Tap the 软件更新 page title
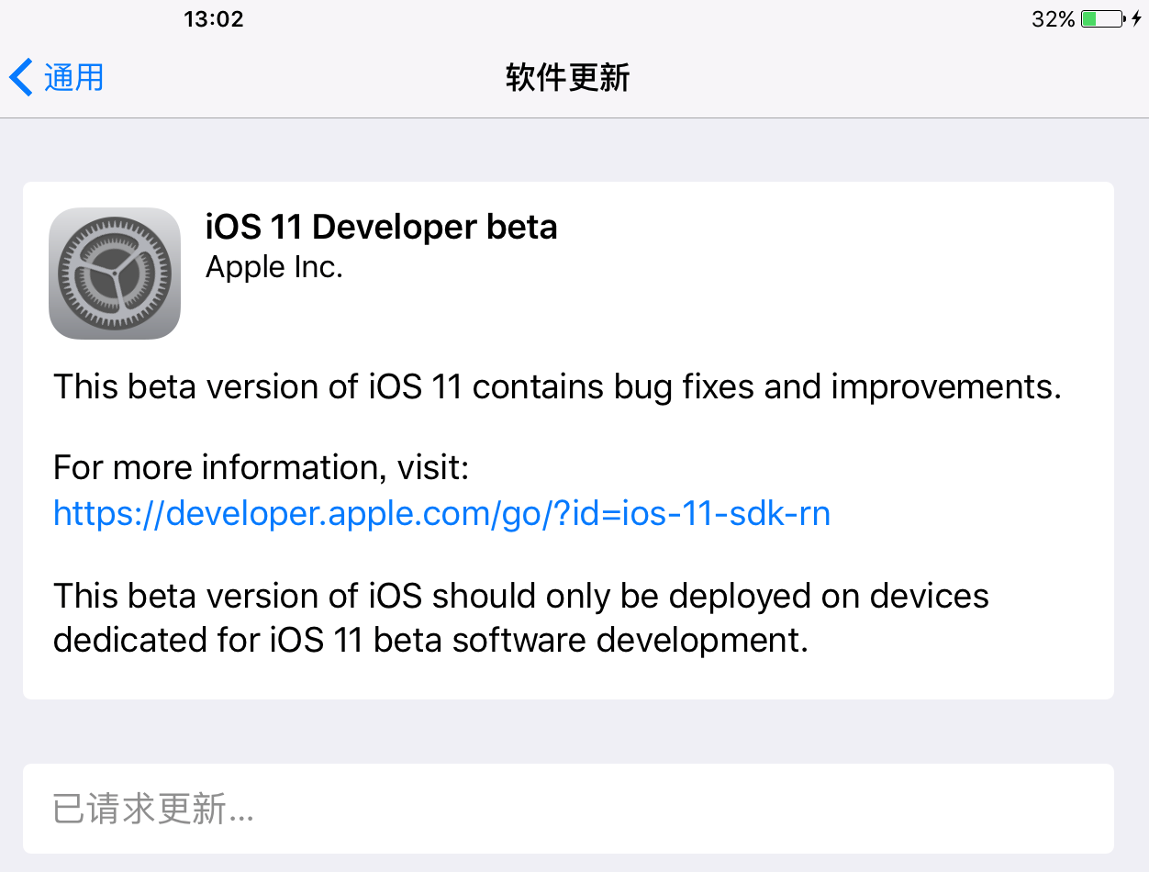 [568, 78]
